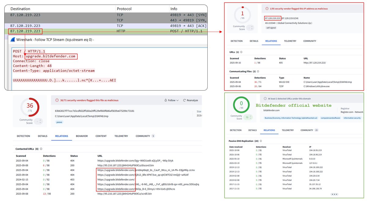Click the alert icon in 1/95 banner

[267, 9]
